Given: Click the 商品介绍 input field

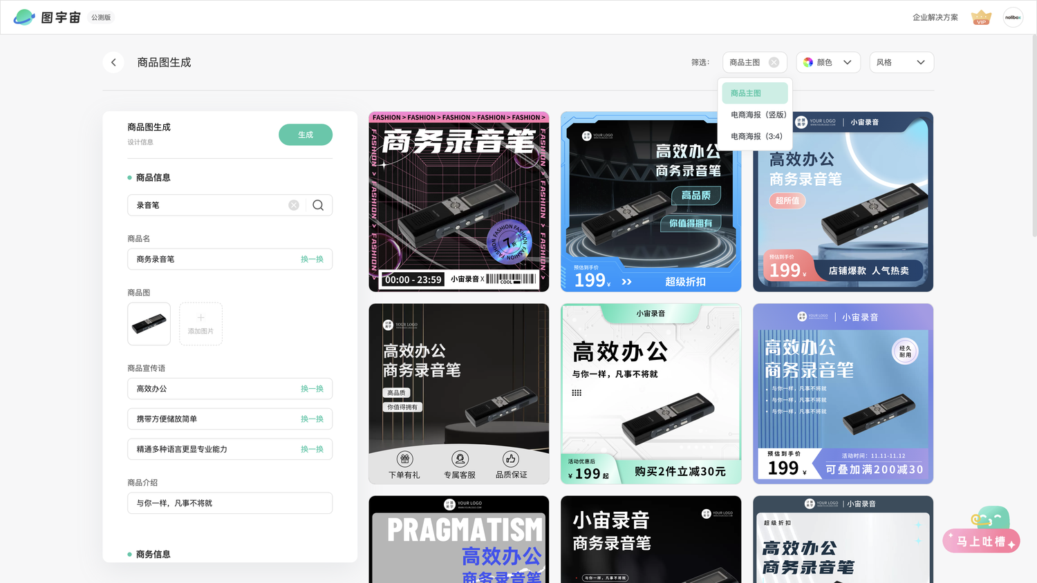Looking at the screenshot, I should 230,503.
